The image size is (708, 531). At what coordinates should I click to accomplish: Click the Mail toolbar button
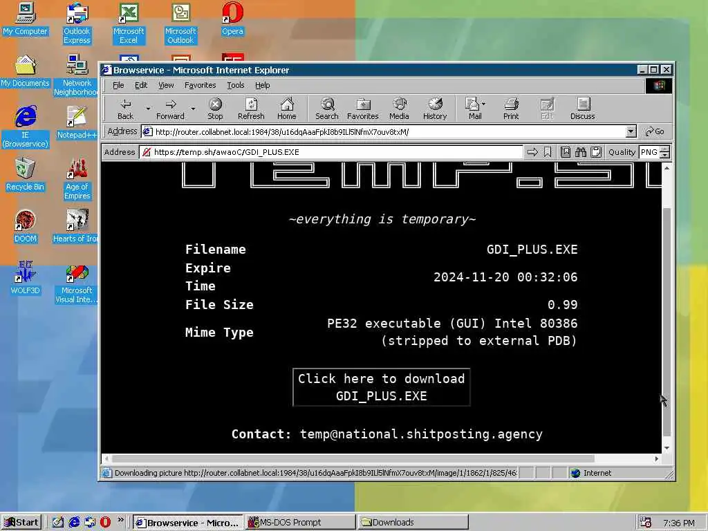(x=472, y=109)
